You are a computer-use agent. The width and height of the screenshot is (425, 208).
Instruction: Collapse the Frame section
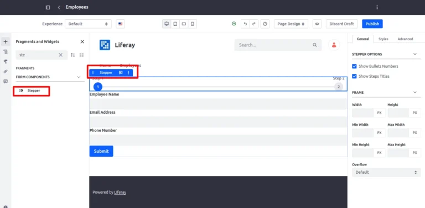tap(415, 92)
